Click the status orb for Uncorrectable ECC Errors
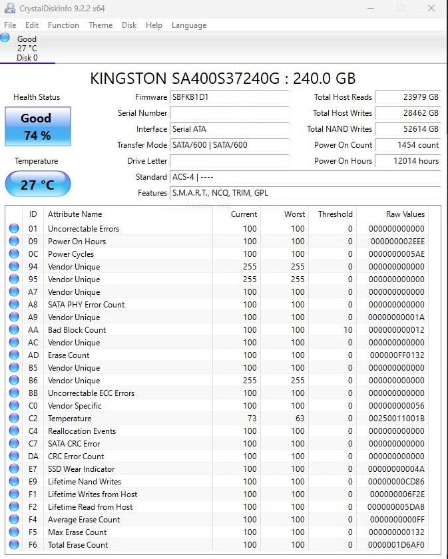This screenshot has height=559, width=448. pos(14,393)
